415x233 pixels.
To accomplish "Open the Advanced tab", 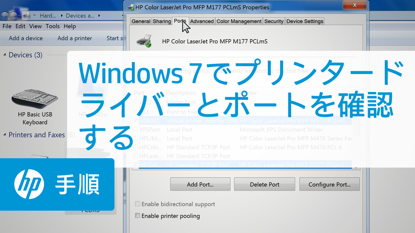I will coord(202,21).
